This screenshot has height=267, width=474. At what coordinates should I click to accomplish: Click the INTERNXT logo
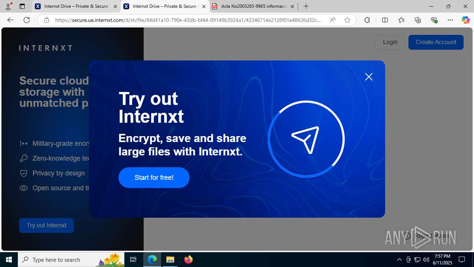point(46,48)
